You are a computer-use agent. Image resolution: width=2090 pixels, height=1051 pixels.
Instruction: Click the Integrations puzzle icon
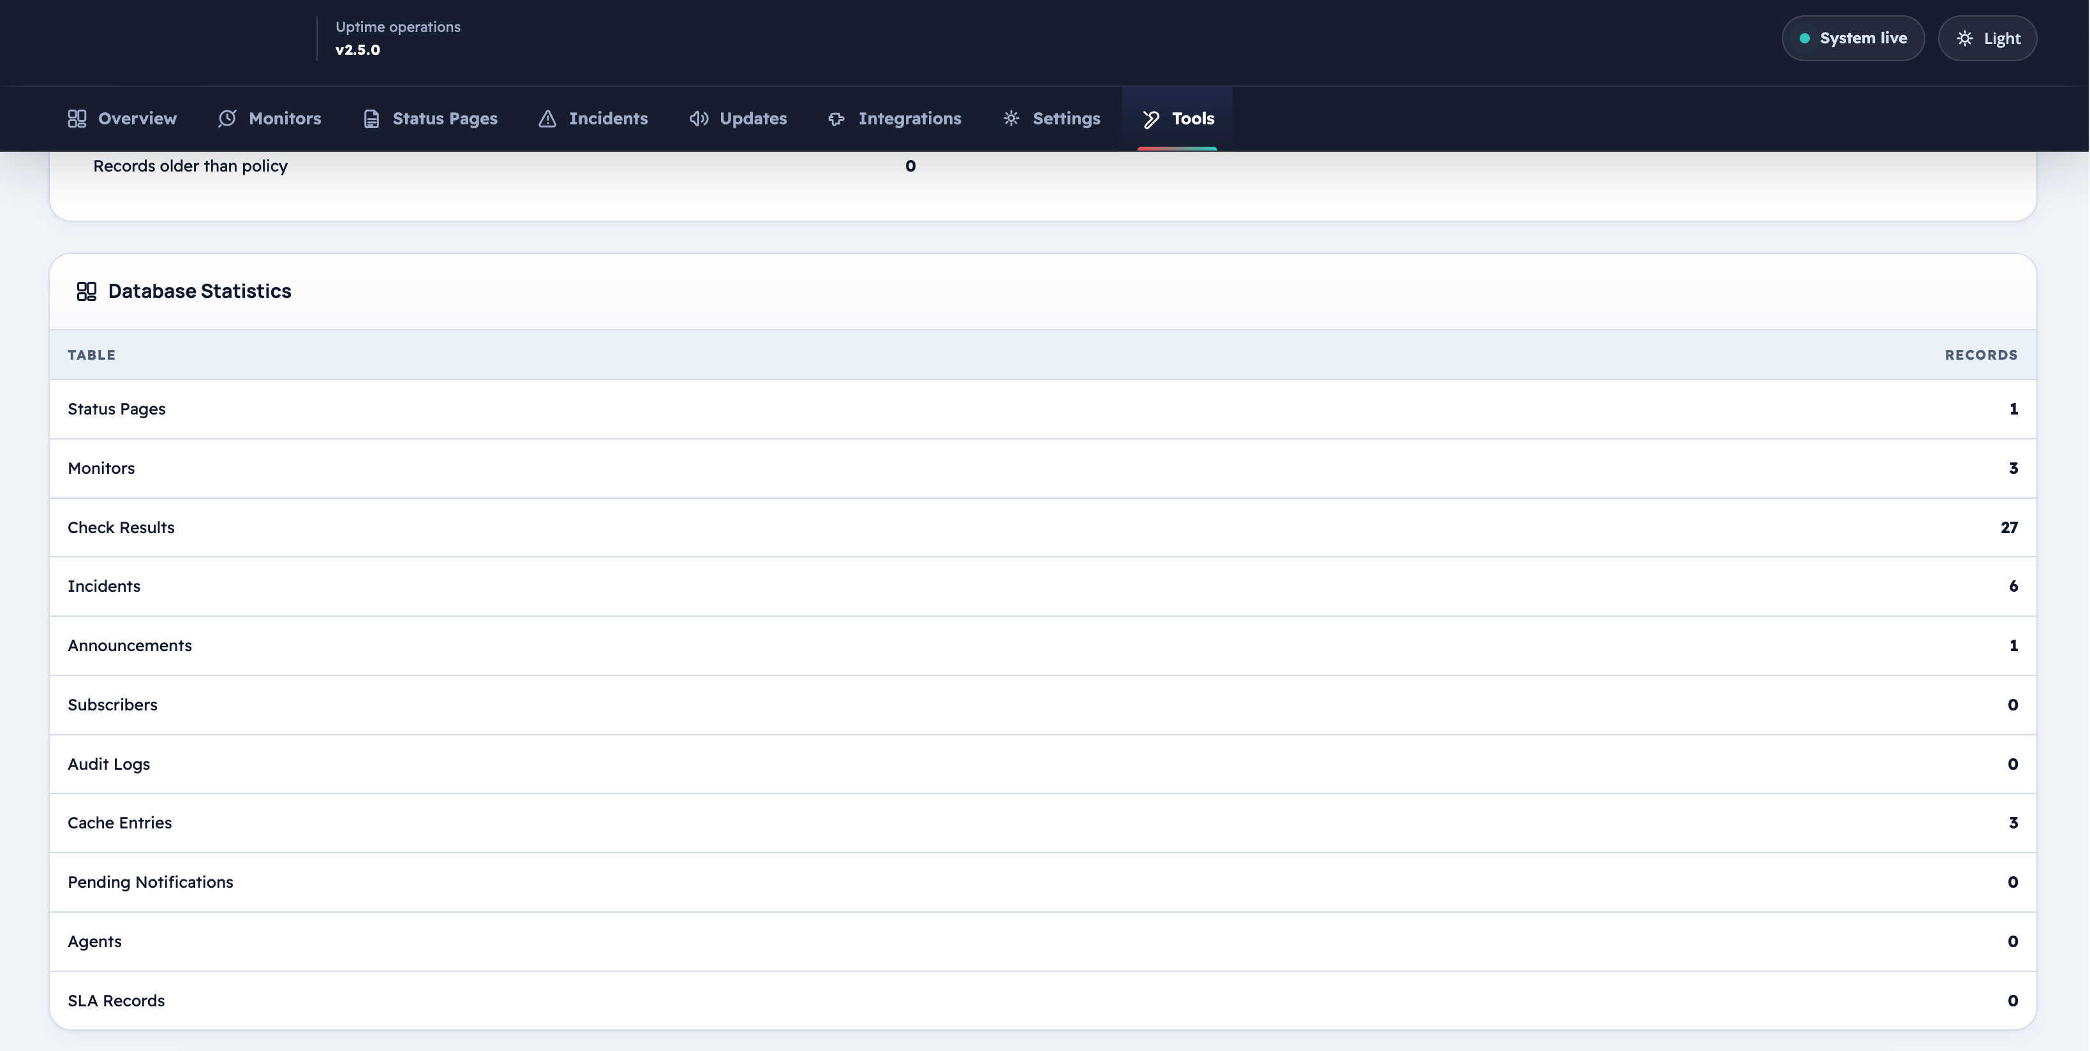pyautogui.click(x=836, y=119)
